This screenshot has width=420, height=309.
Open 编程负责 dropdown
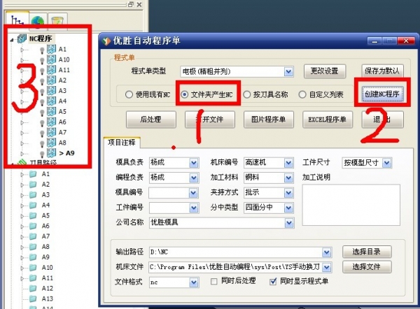pyautogui.click(x=194, y=178)
